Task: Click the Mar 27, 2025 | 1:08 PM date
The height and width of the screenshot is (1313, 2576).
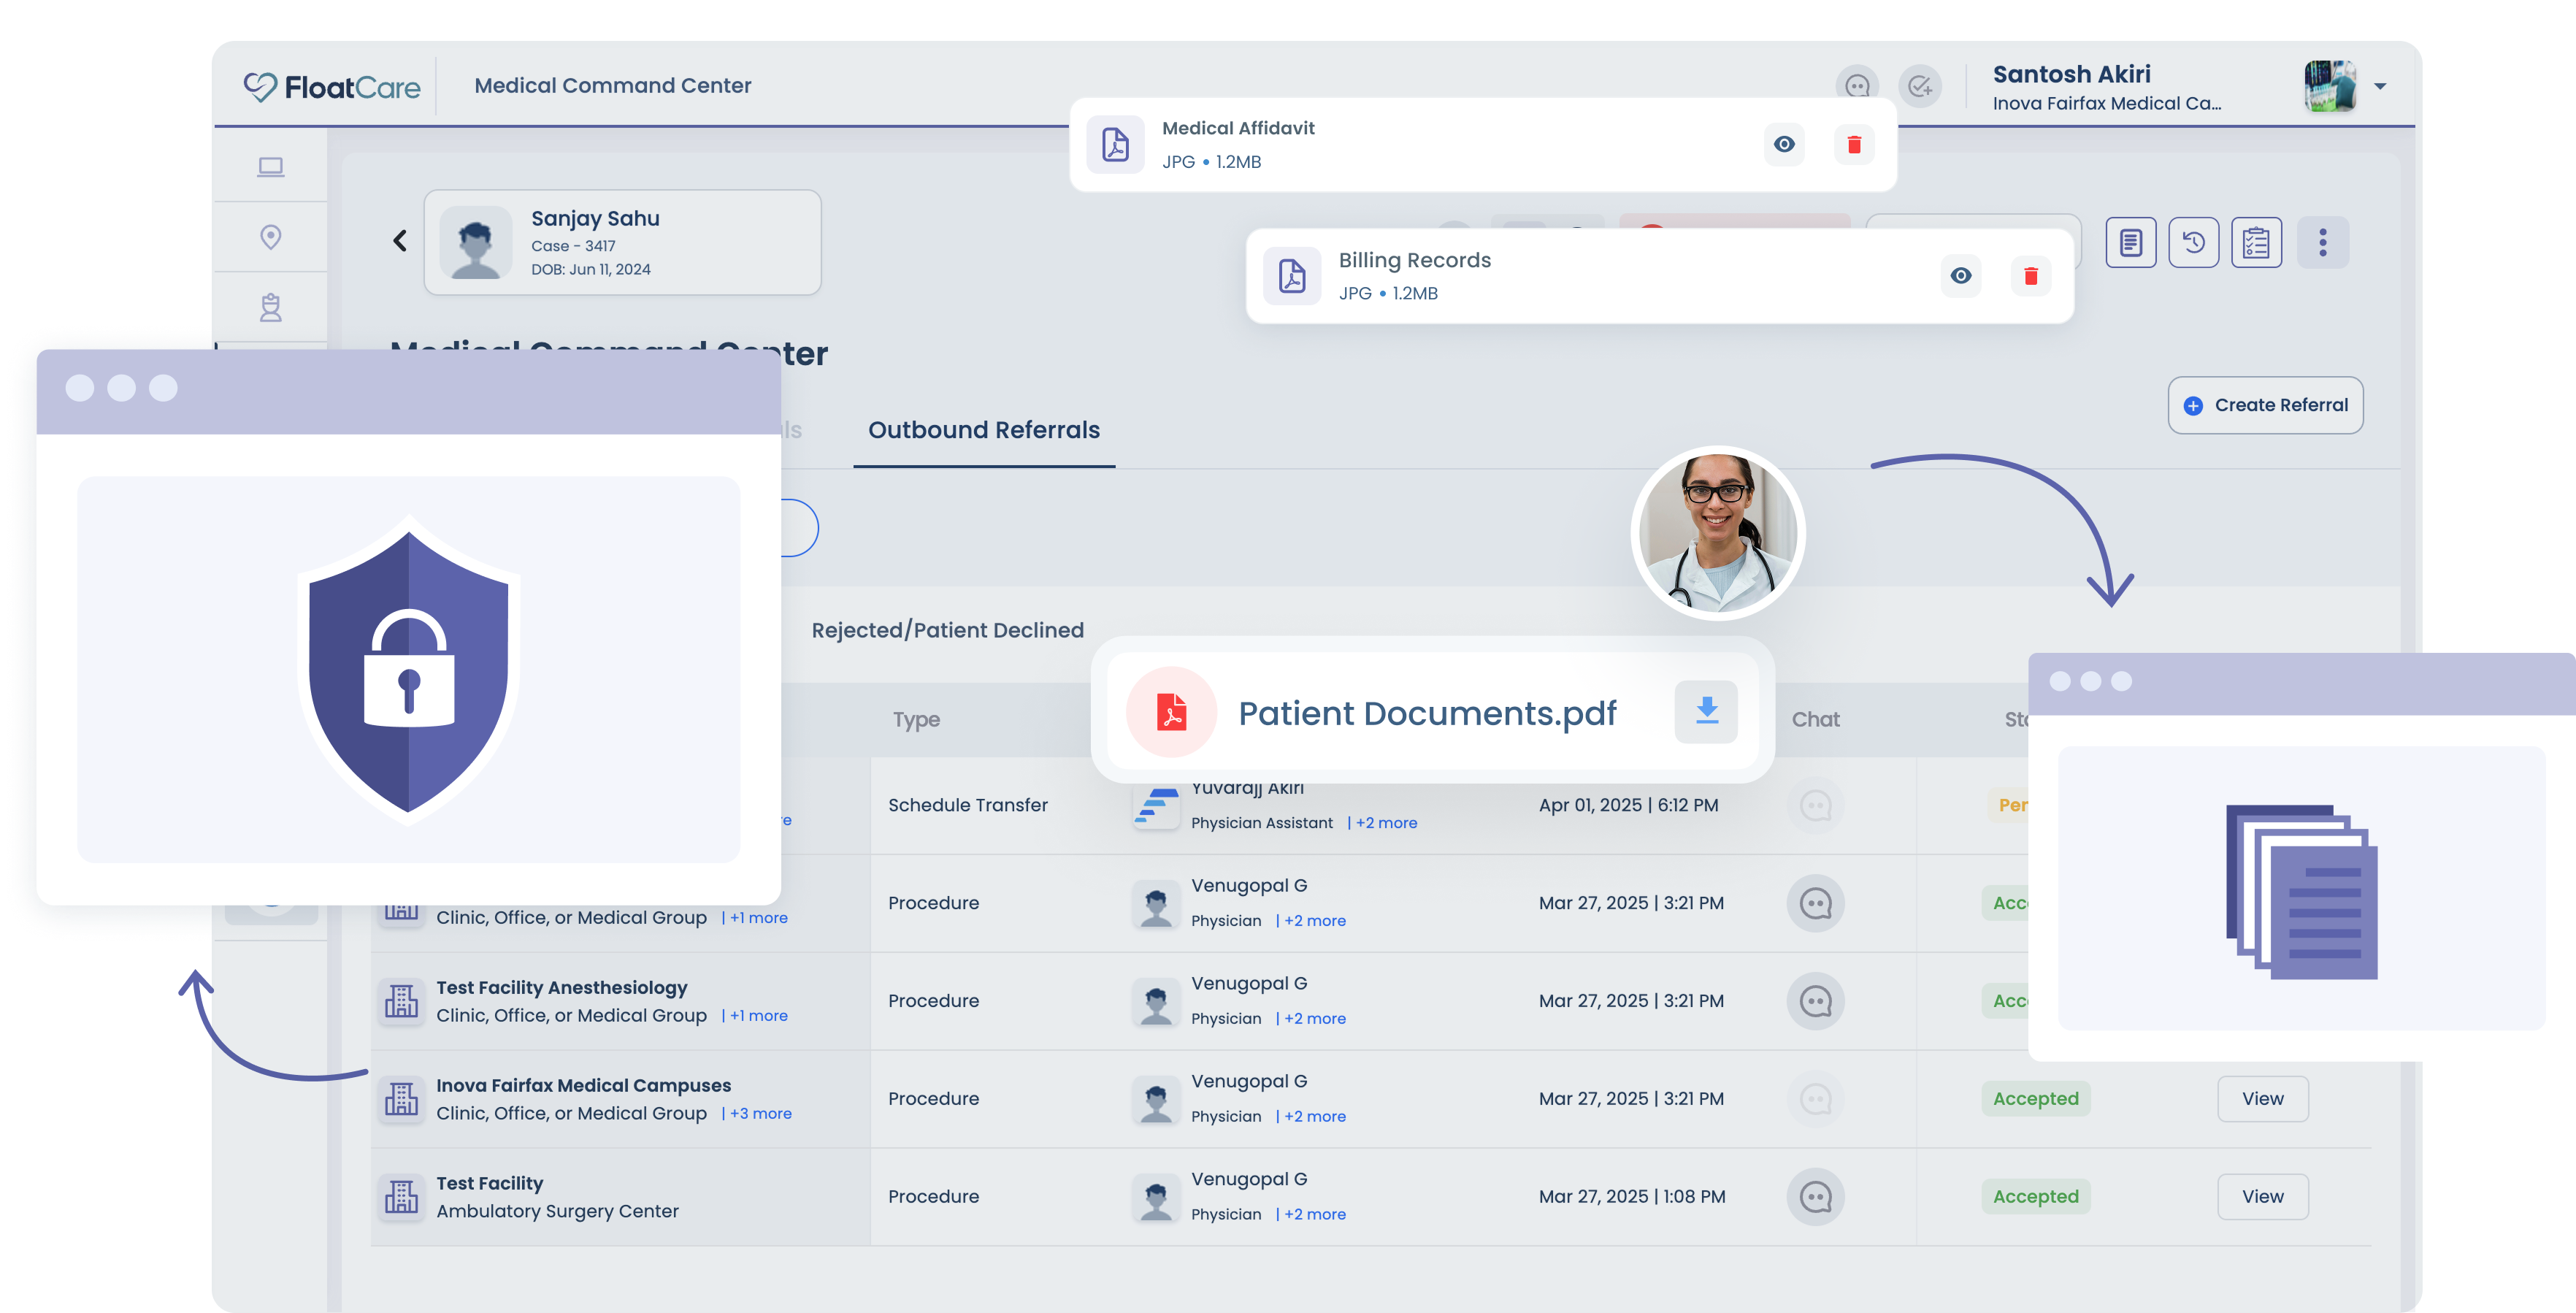Action: [1631, 1197]
